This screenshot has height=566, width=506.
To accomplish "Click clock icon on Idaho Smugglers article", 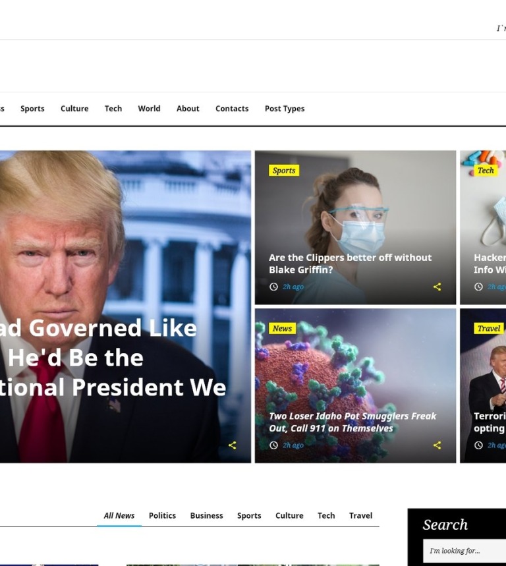I will (273, 445).
